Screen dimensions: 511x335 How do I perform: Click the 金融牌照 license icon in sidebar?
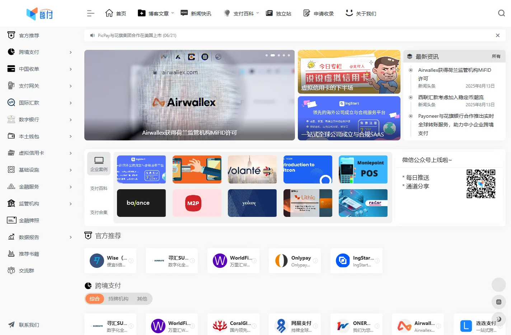click(11, 220)
